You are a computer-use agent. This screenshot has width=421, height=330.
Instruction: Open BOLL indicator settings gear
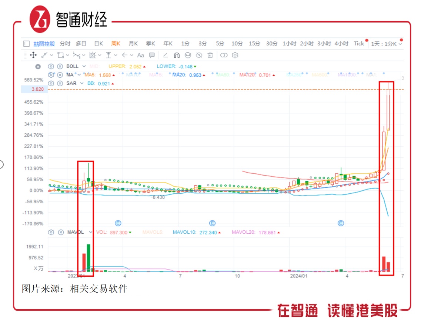click(x=51, y=66)
